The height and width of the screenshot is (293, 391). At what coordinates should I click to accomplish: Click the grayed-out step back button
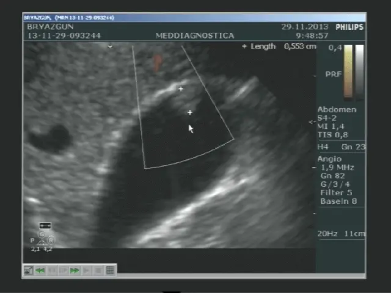pos(52,270)
